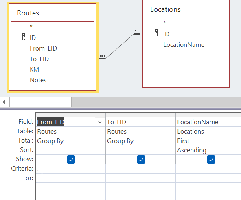Uncheck Show box for To_LID column
This screenshot has width=241, height=200.
(x=141, y=160)
